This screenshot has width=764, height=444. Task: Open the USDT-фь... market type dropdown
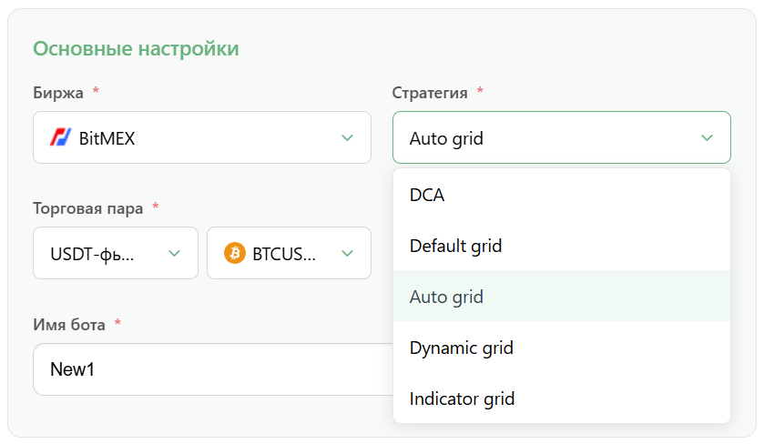116,253
